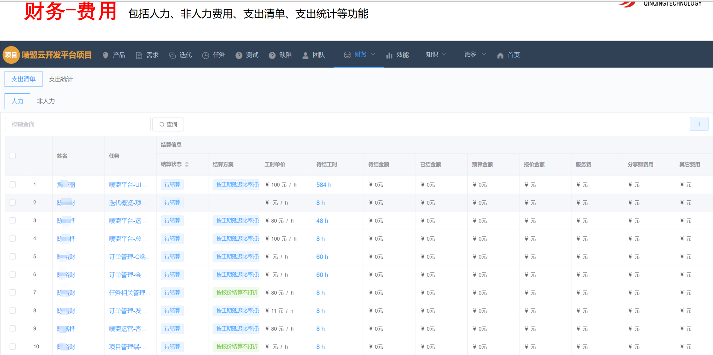
Task: Click the bar chart 效能 icon
Action: pyautogui.click(x=389, y=55)
